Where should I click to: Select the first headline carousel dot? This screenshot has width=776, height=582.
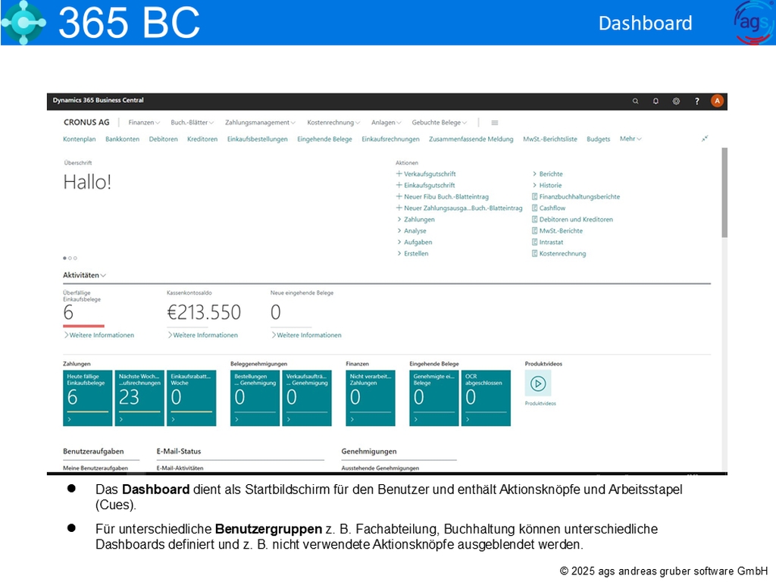click(64, 258)
